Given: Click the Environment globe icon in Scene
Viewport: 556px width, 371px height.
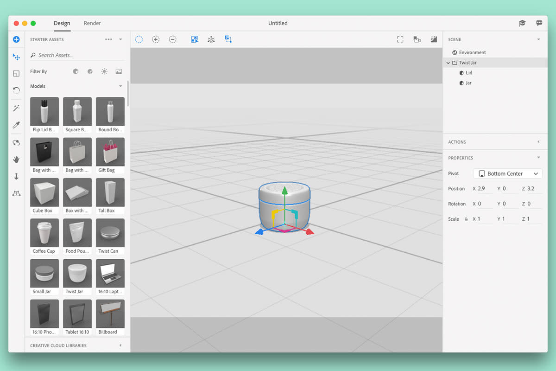Looking at the screenshot, I should pyautogui.click(x=455, y=52).
